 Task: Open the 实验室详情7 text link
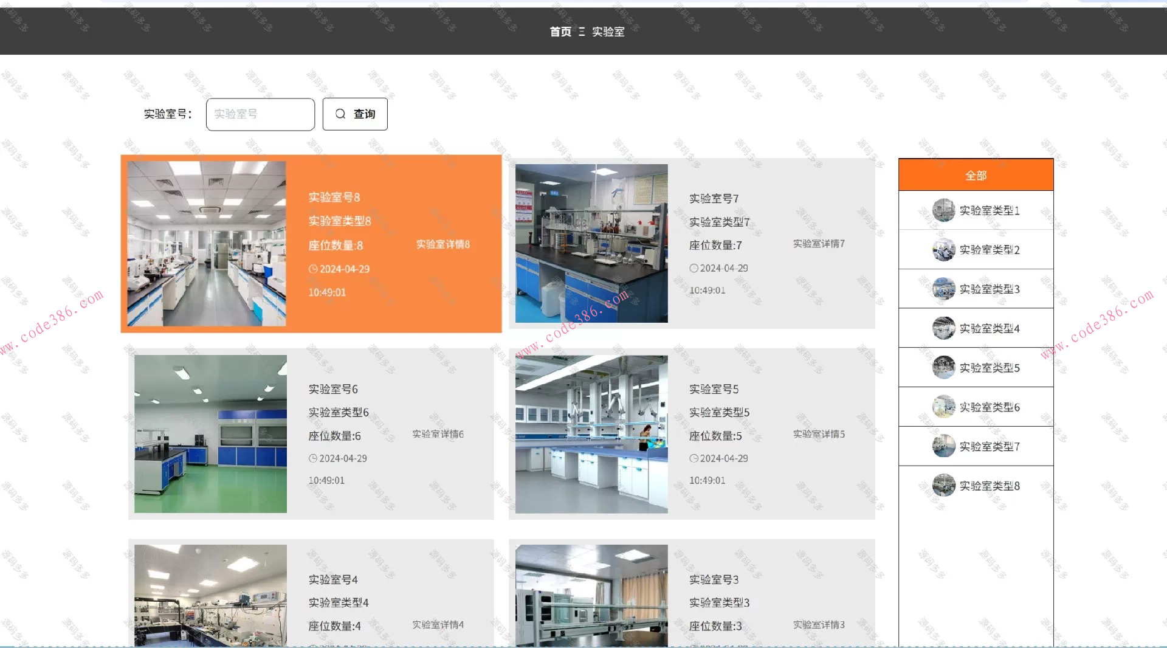(x=818, y=244)
